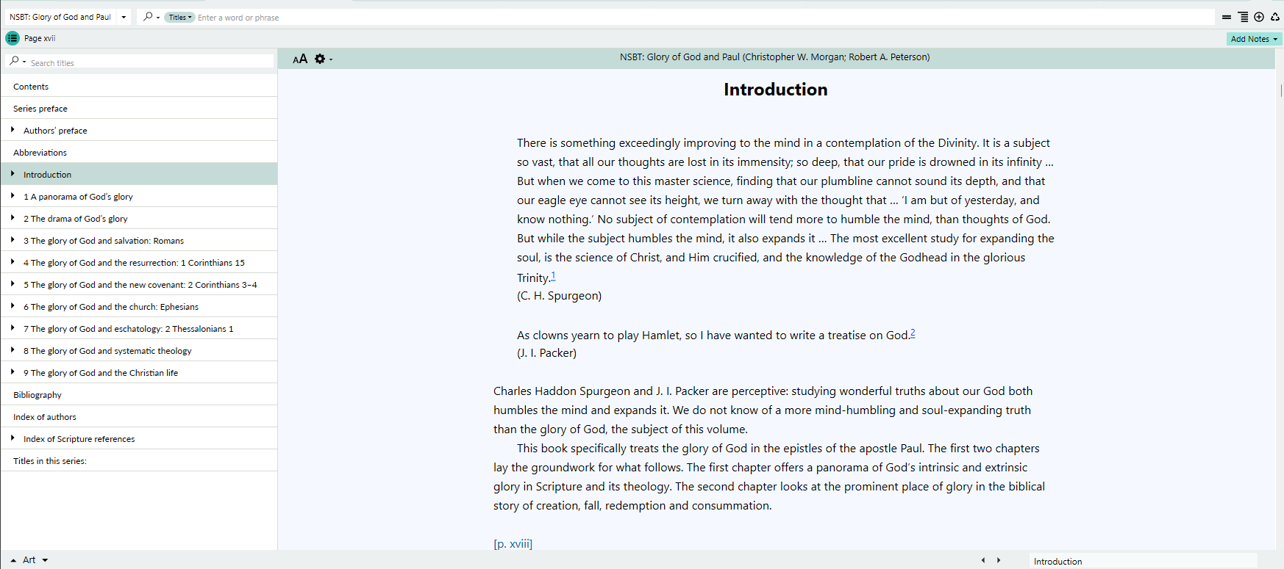This screenshot has width=1284, height=569.
Task: Open Index of Scripture references entry
Action: point(139,438)
